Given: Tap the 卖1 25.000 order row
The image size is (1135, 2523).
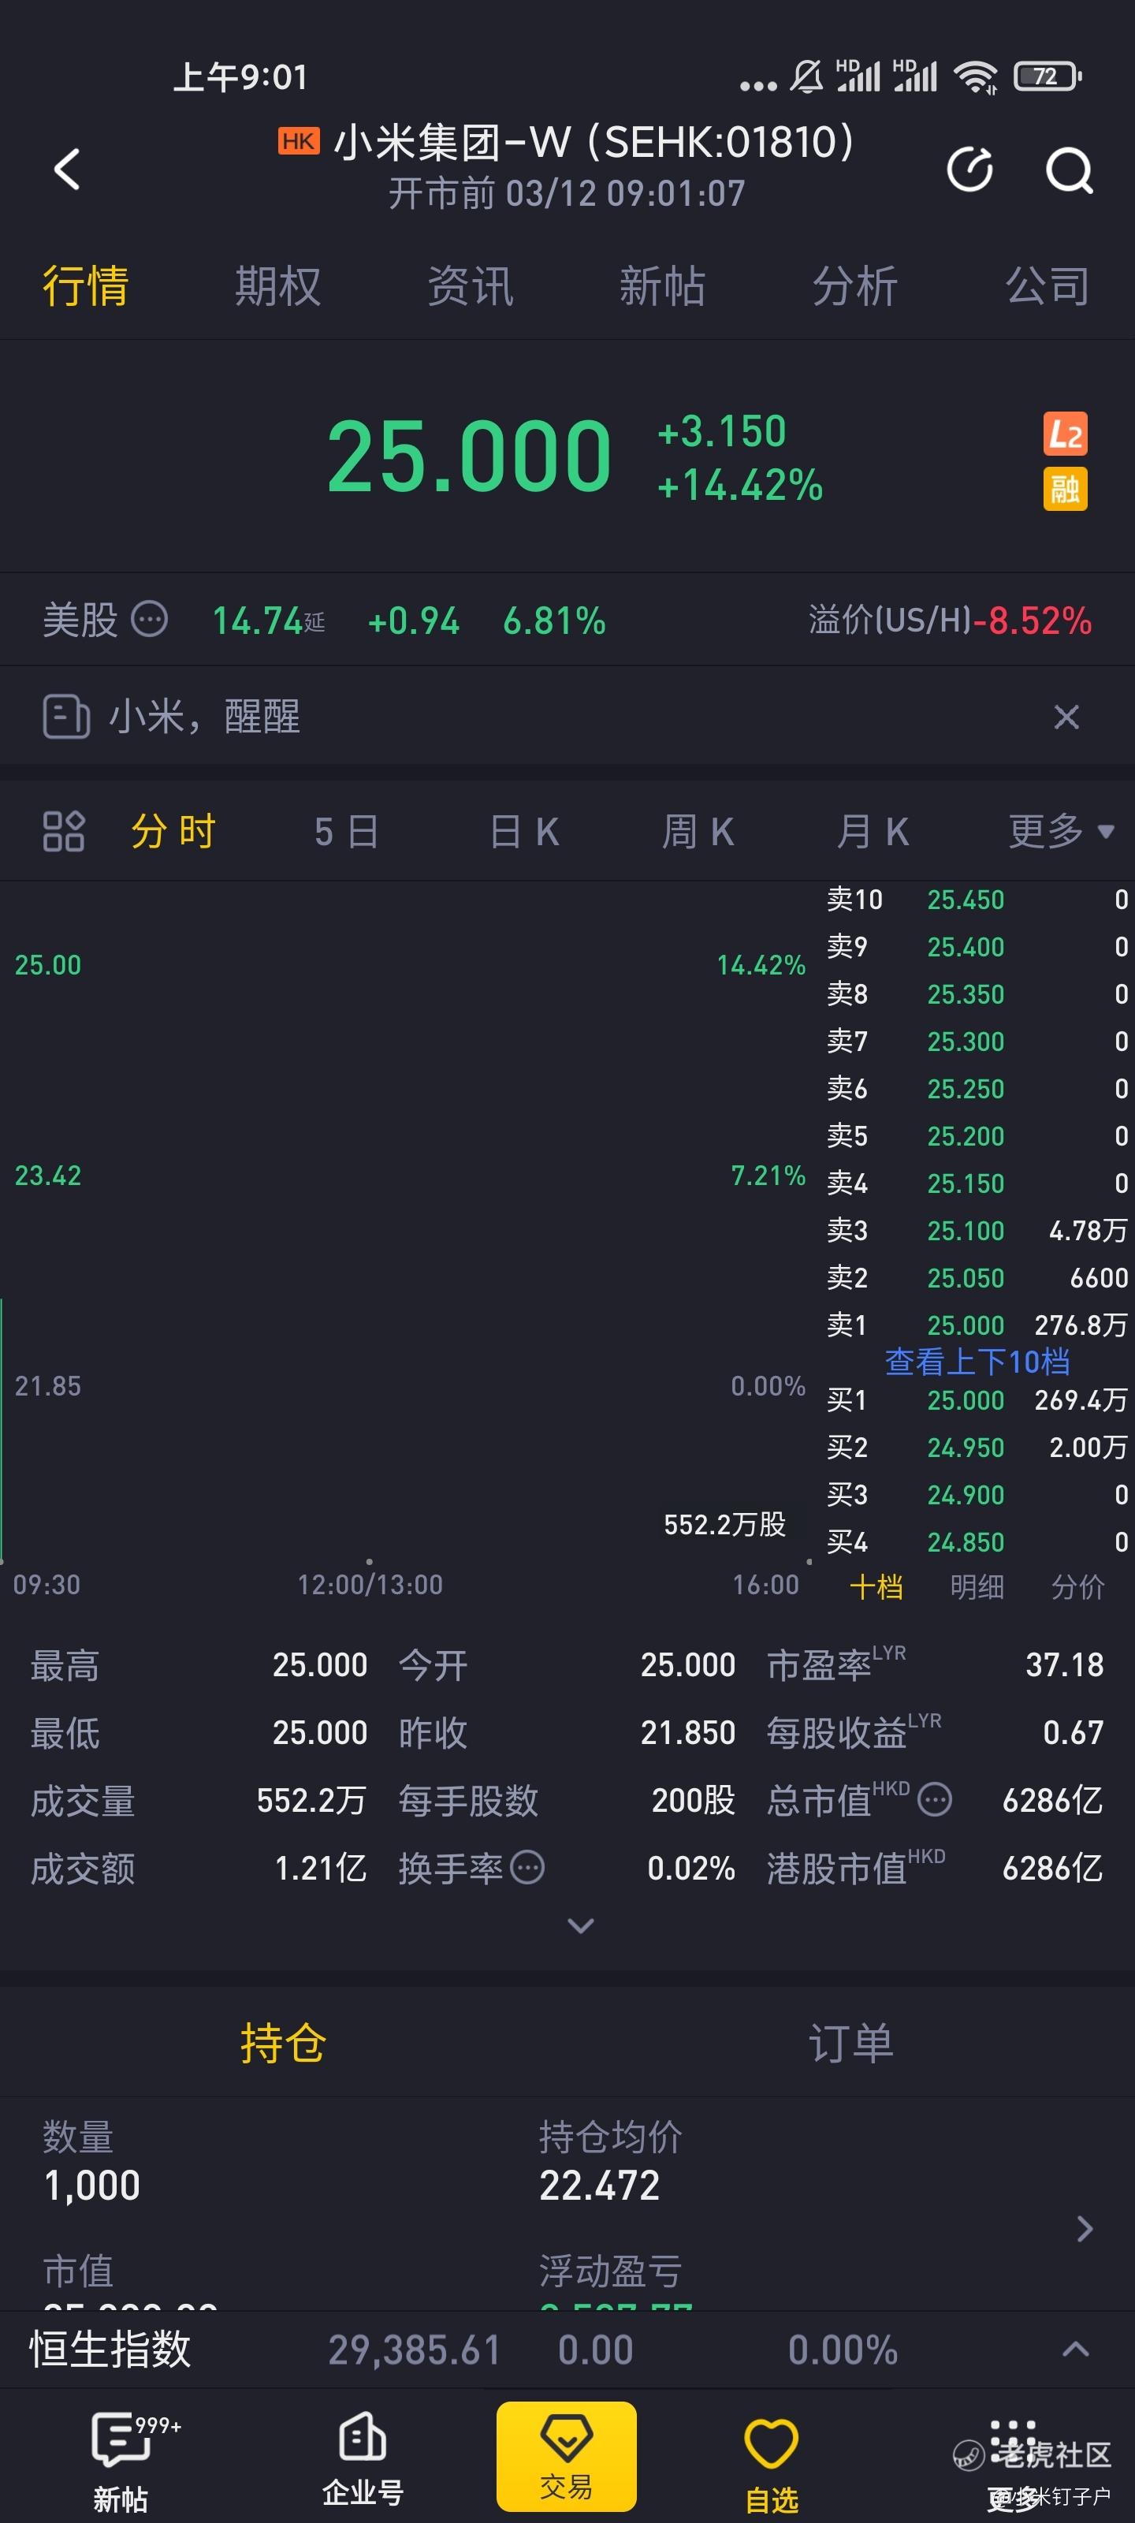Looking at the screenshot, I should (977, 1325).
